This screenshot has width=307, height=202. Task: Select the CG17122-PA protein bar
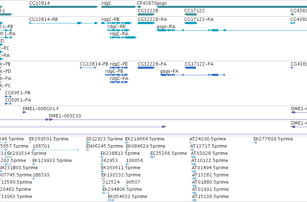point(190,68)
